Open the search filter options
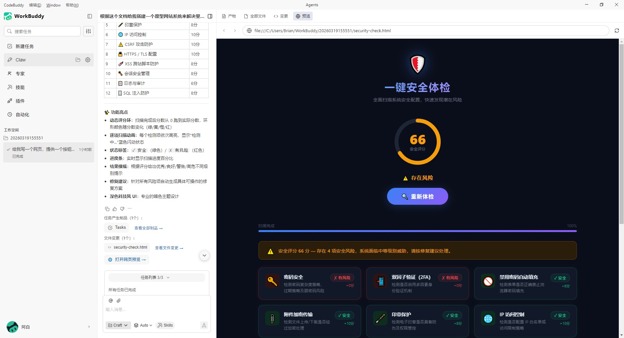The width and height of the screenshot is (624, 338). tap(88, 31)
